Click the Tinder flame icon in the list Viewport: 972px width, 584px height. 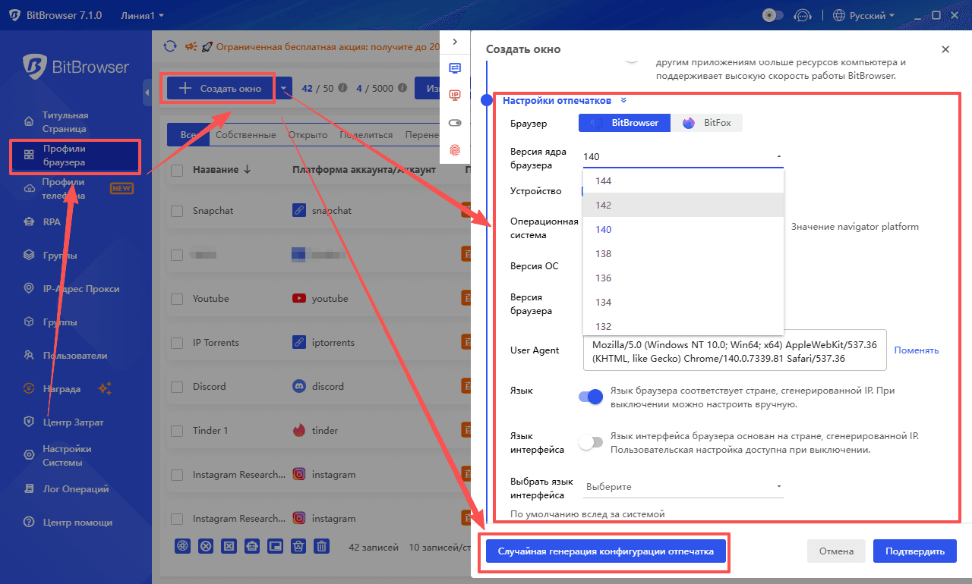coord(299,431)
